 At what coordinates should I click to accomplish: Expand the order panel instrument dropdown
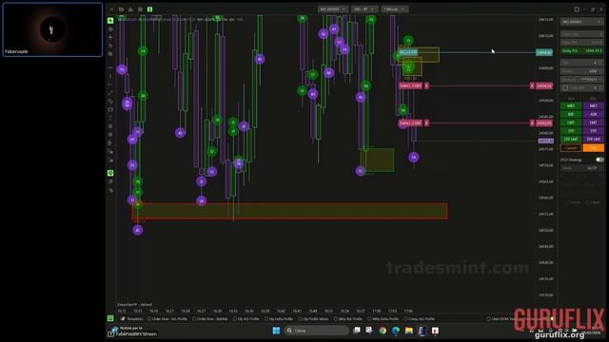coord(581,22)
